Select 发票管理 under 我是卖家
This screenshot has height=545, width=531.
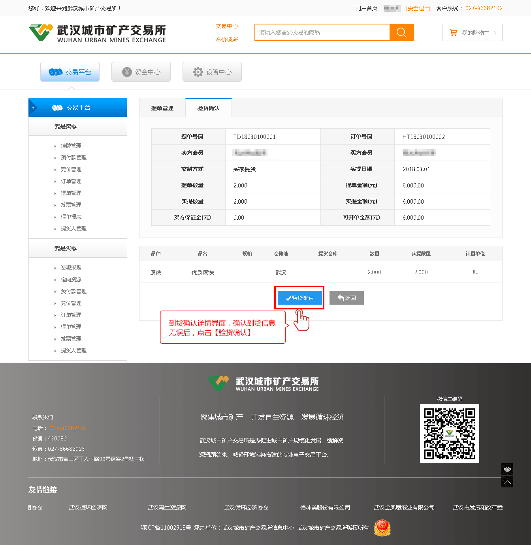point(71,205)
